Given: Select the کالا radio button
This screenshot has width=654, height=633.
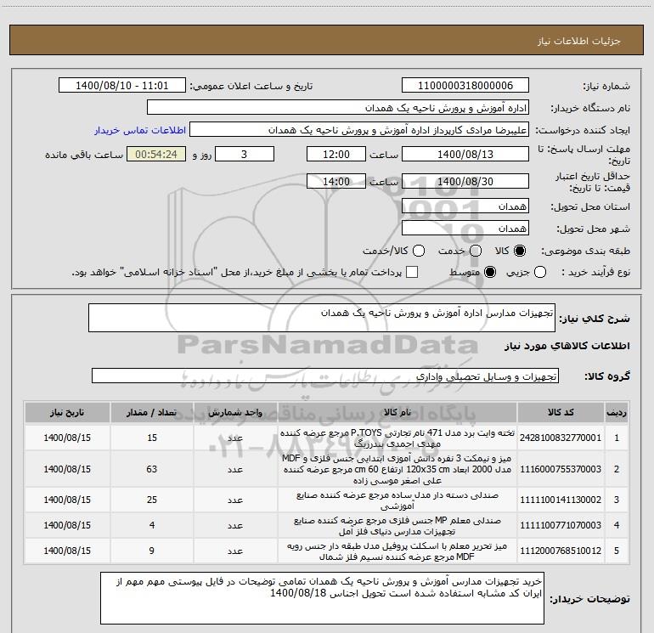Looking at the screenshot, I should (x=520, y=251).
